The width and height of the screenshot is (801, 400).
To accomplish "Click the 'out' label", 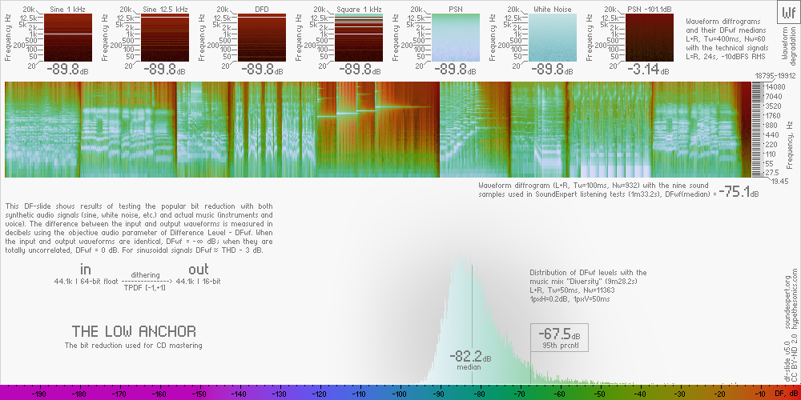I will [x=198, y=269].
